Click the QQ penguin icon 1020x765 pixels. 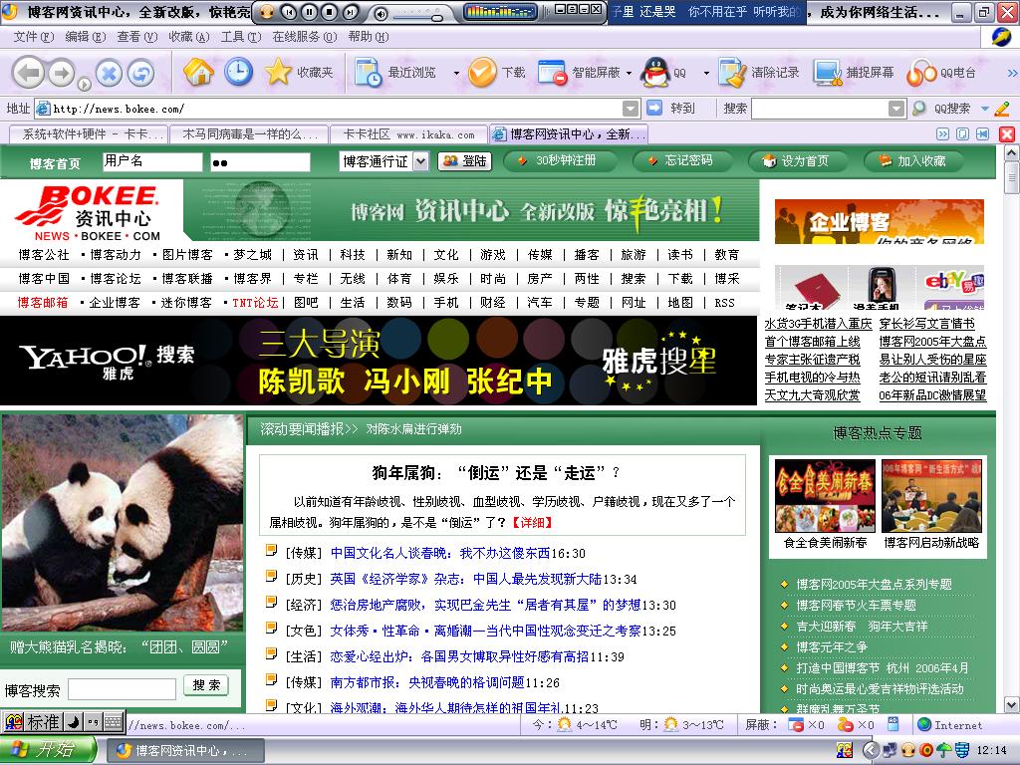click(x=654, y=73)
